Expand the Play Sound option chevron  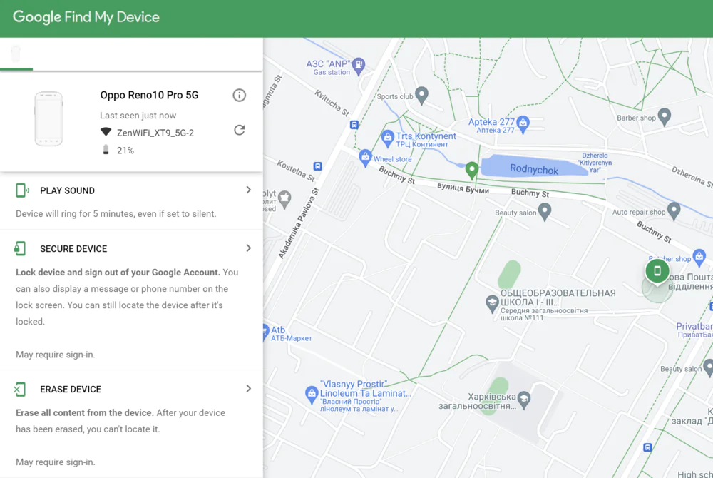point(248,190)
